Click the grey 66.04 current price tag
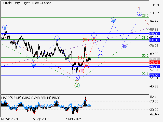The image size is (163, 122). click(154, 59)
